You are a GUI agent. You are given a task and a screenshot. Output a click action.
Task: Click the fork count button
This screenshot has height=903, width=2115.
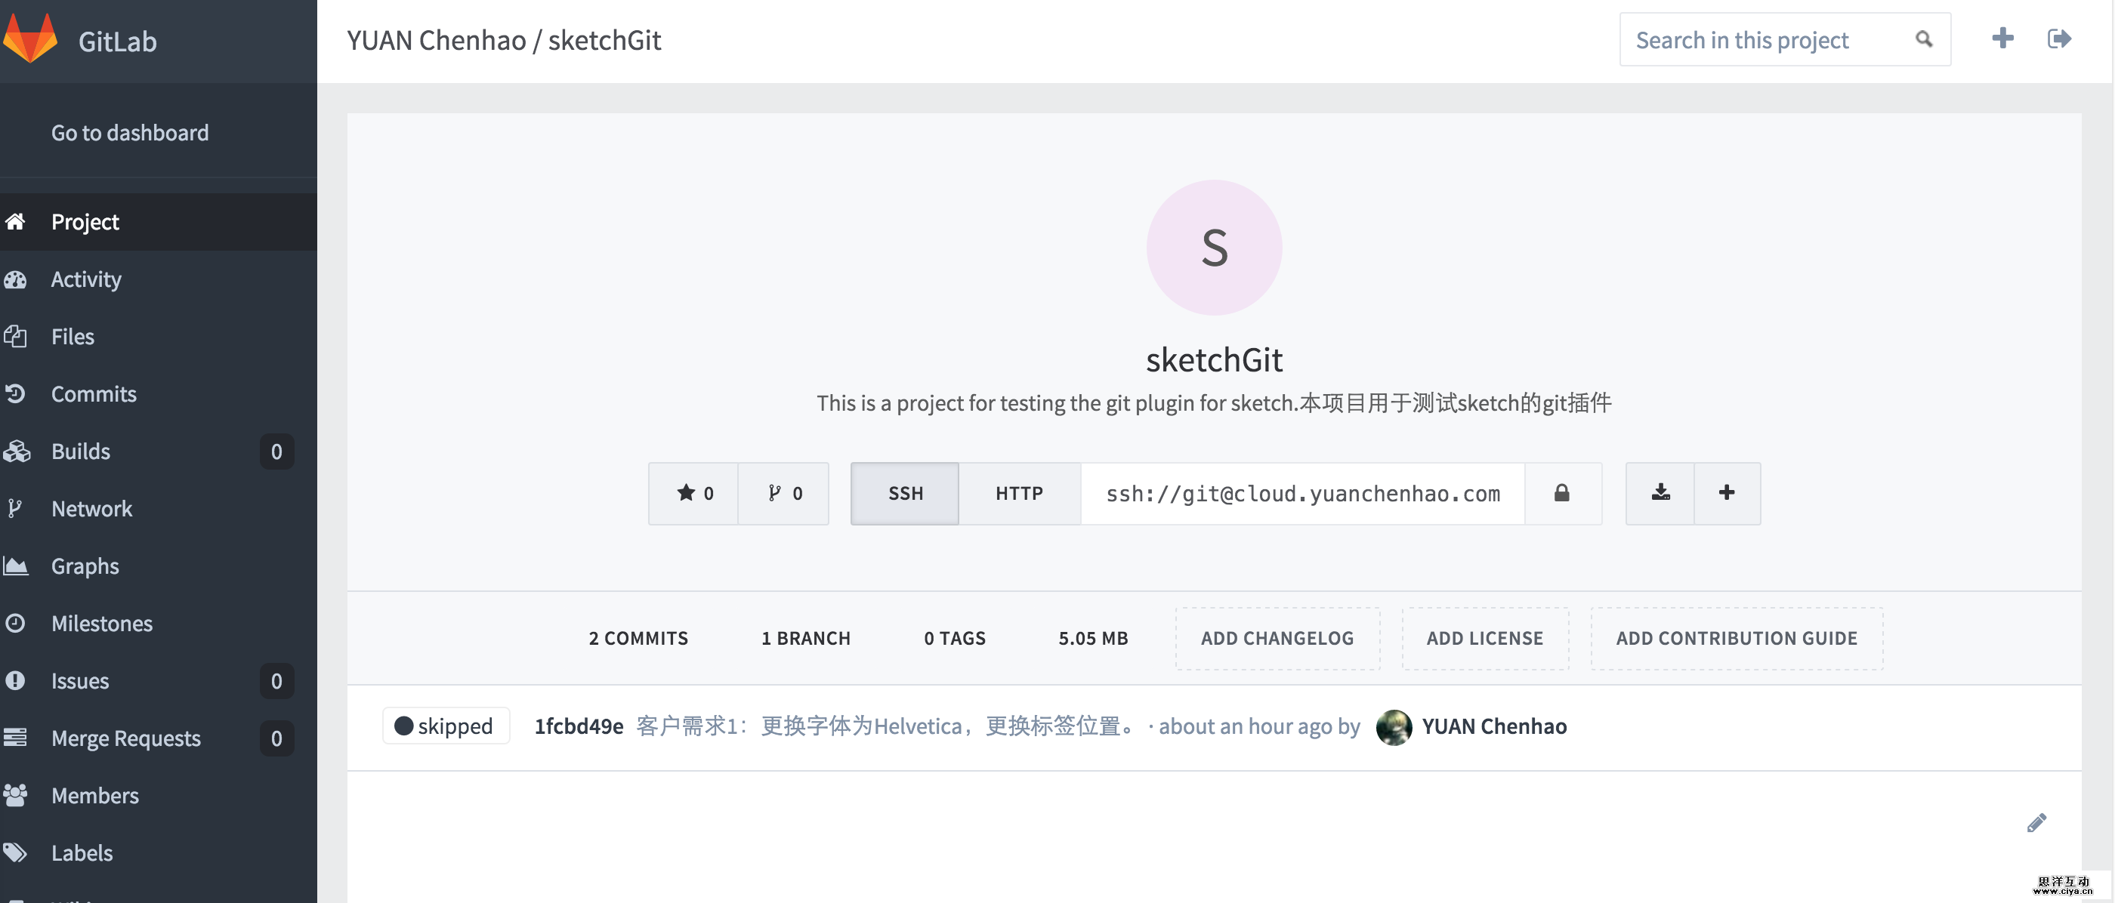coord(784,493)
